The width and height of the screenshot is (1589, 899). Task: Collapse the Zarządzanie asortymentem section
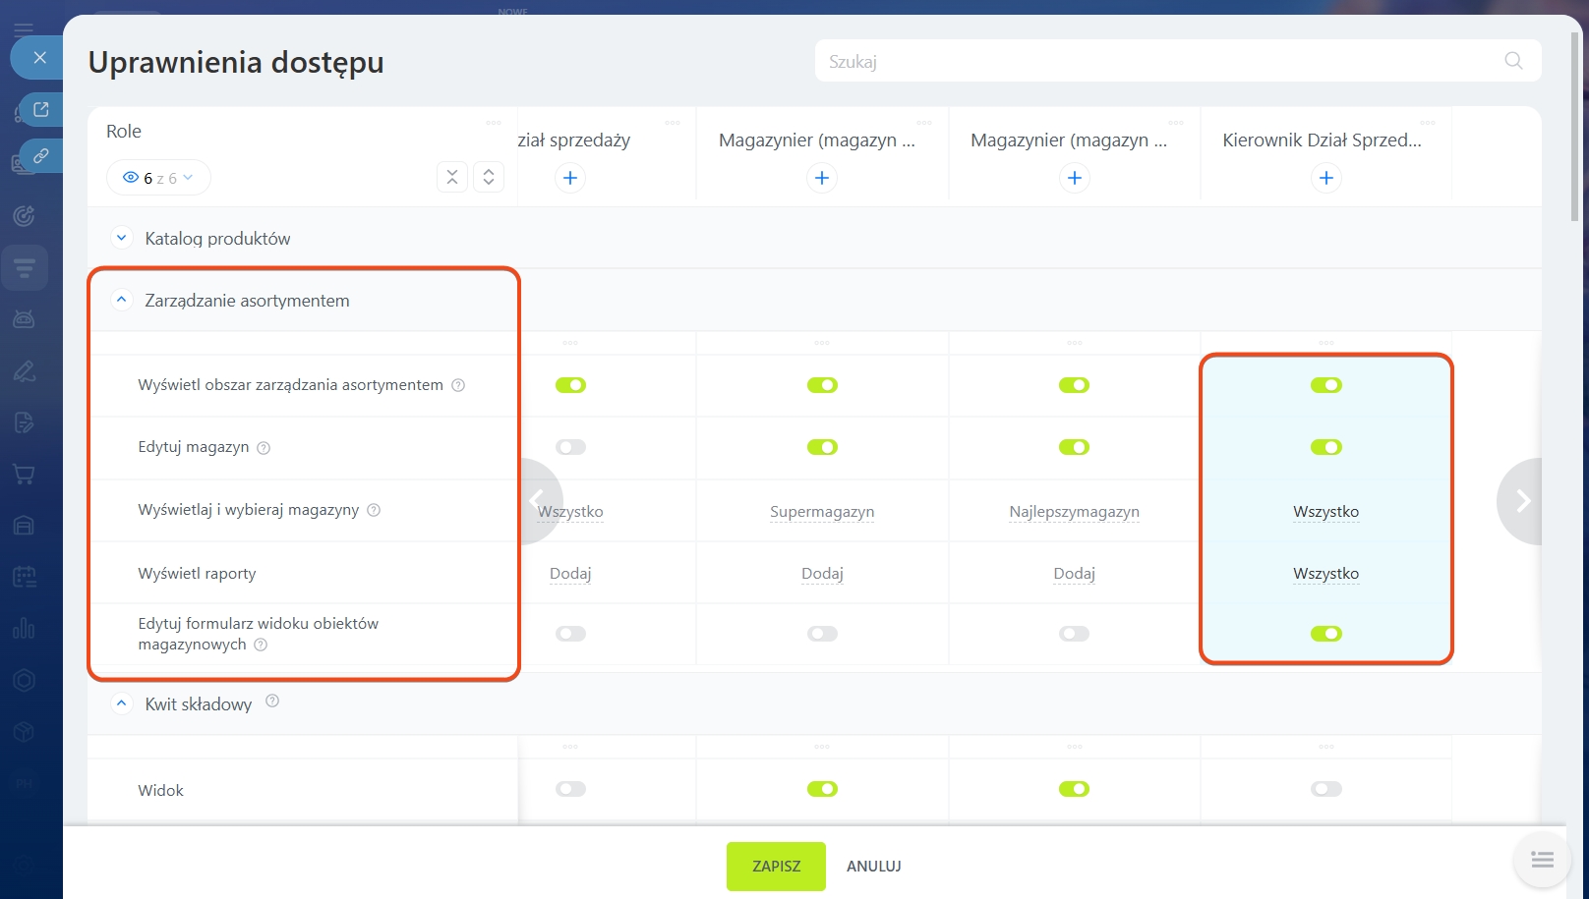(122, 300)
